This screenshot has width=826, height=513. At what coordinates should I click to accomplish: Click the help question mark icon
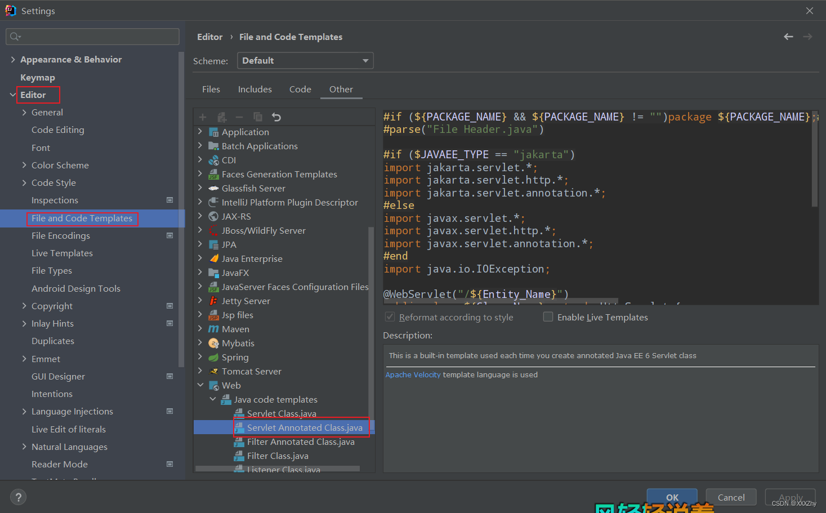click(x=18, y=497)
